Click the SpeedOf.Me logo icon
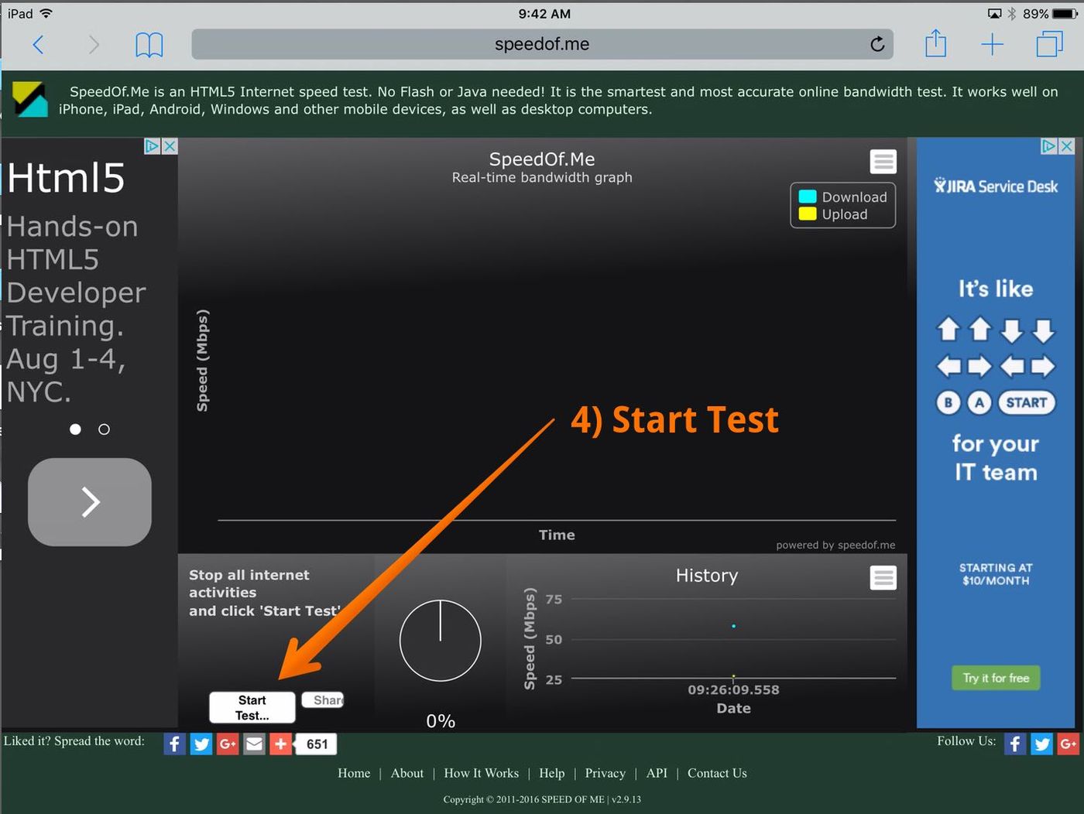1084x814 pixels. 30,100
